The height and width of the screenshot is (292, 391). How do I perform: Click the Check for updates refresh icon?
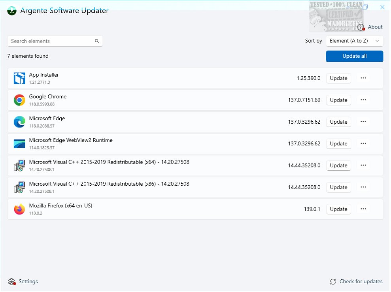click(x=333, y=282)
